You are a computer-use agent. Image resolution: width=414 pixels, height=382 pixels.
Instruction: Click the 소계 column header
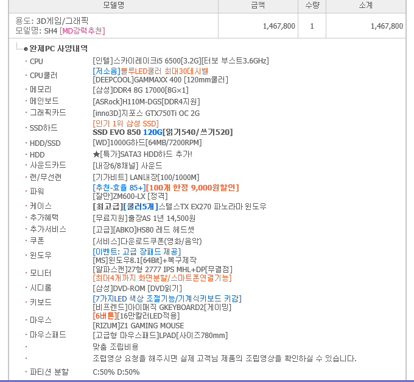click(366, 5)
